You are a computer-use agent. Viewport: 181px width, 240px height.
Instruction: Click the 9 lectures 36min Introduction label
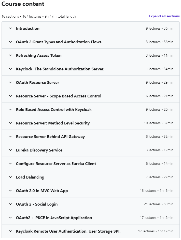159,29
